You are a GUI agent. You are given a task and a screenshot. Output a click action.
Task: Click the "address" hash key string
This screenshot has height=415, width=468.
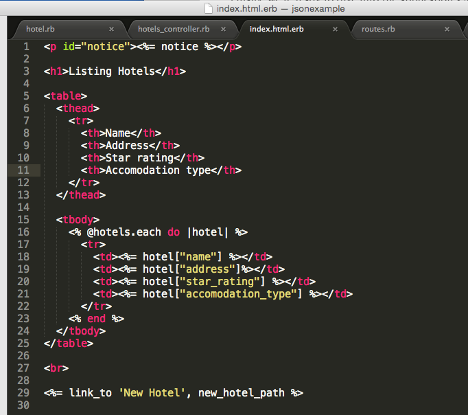click(x=207, y=269)
